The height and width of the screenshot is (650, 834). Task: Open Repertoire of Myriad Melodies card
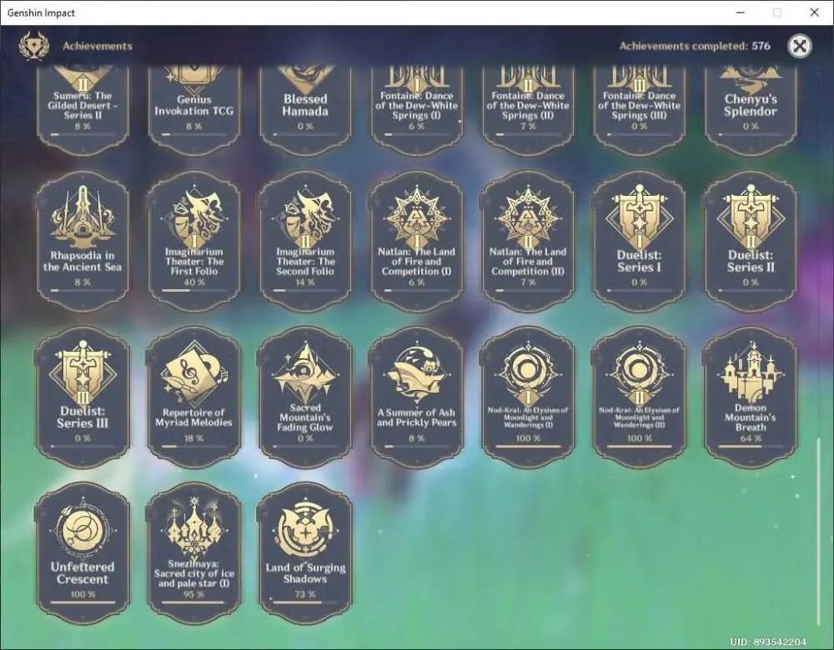[194, 397]
